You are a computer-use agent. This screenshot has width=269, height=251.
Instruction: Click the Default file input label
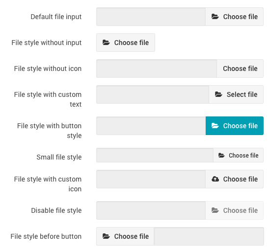56,17
